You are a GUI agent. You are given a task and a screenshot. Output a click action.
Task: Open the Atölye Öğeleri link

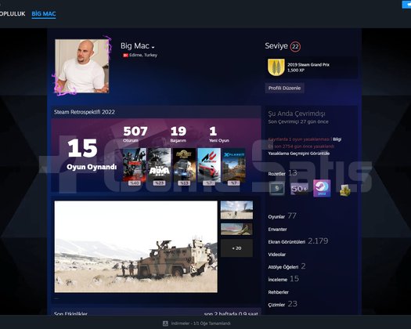coord(287,266)
